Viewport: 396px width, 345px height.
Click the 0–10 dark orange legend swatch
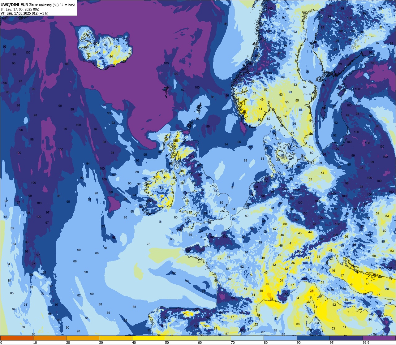coord(17,338)
